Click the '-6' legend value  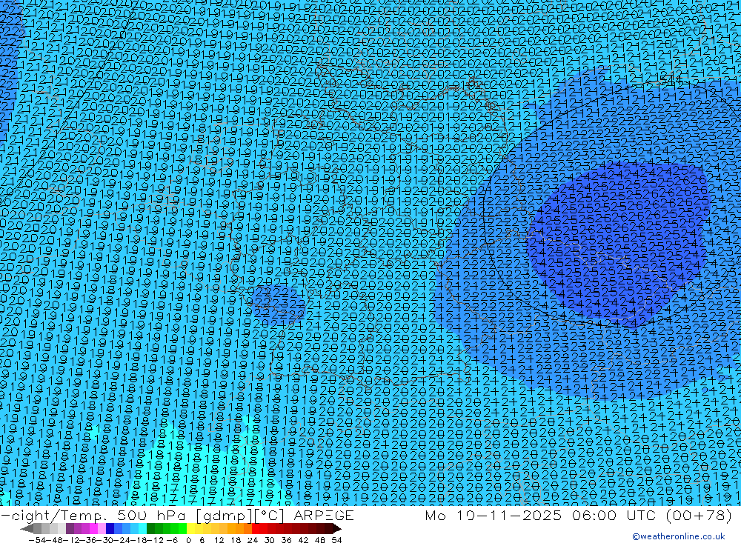(172, 540)
